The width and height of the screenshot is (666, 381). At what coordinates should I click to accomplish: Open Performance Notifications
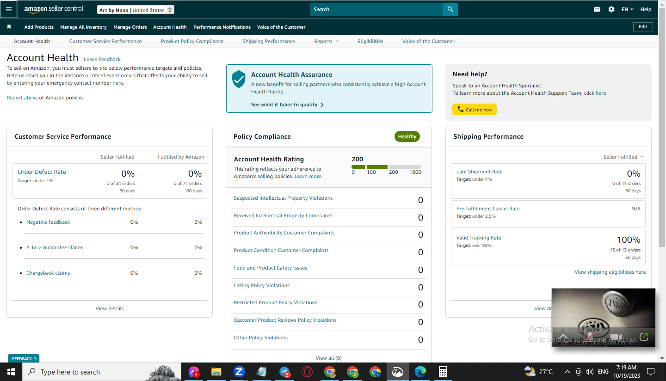[222, 27]
